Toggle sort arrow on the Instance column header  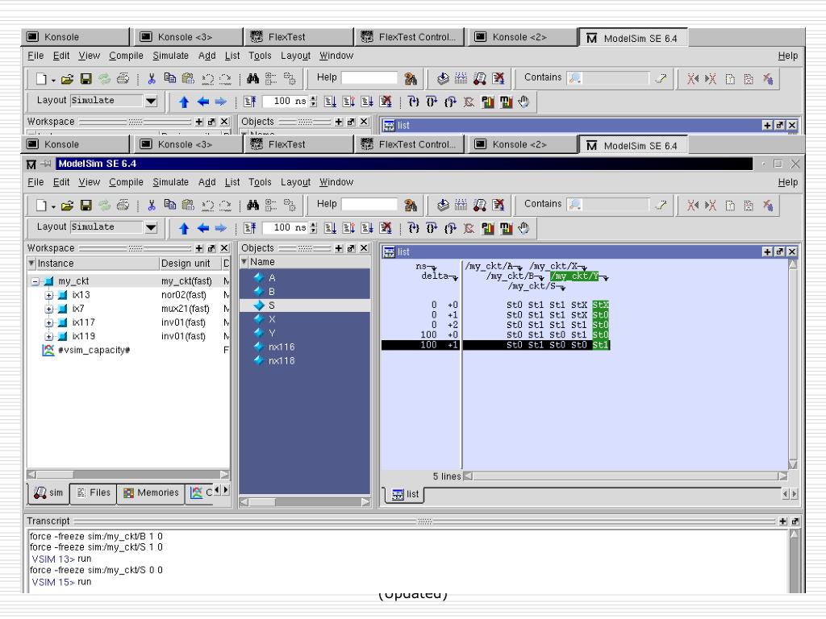(x=31, y=263)
